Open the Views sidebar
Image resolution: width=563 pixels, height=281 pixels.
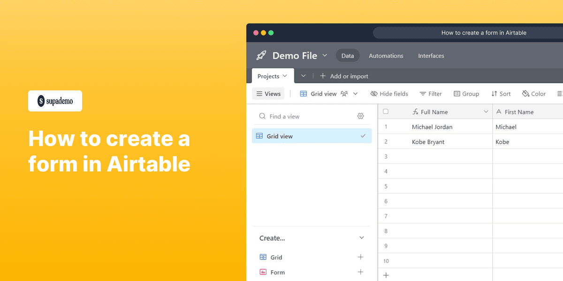(x=268, y=93)
